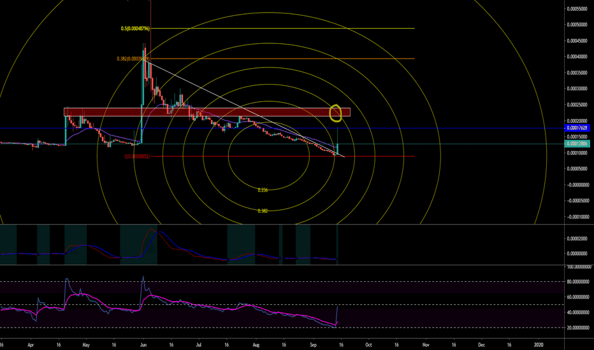Click the 0.00002000 value on MACD pane axis
Image resolution: width=594 pixels, height=350 pixels.
pos(577,239)
